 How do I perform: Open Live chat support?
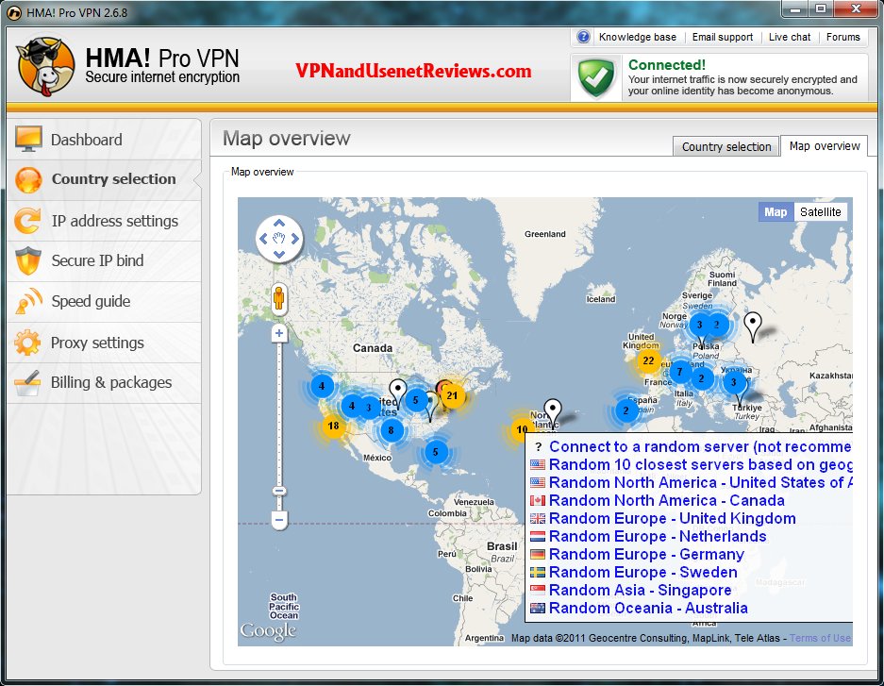pos(790,38)
